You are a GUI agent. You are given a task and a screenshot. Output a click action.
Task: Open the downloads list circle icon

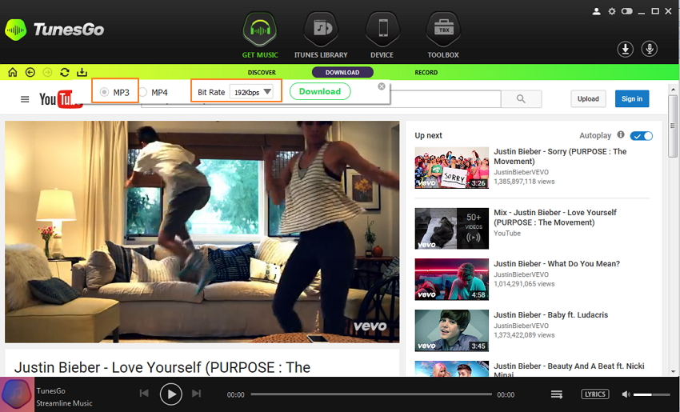[x=625, y=49]
